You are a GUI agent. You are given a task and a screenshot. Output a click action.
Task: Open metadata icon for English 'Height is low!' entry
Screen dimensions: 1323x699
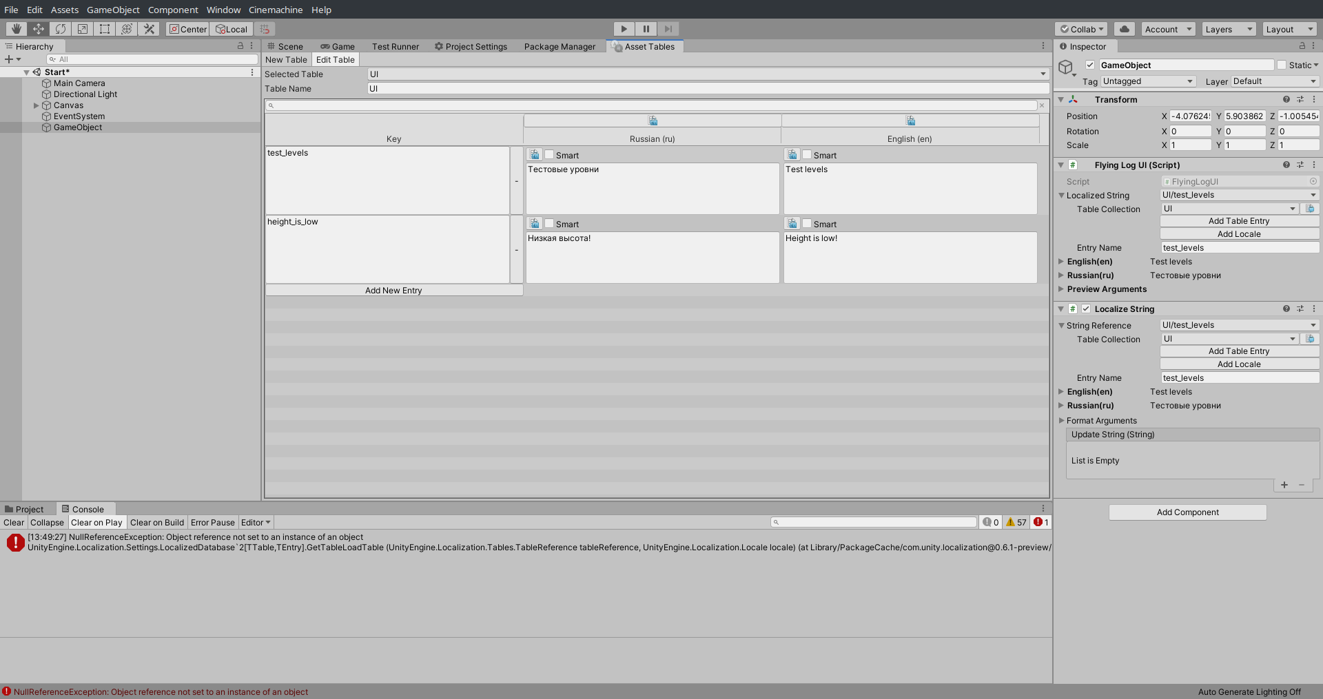pos(792,224)
